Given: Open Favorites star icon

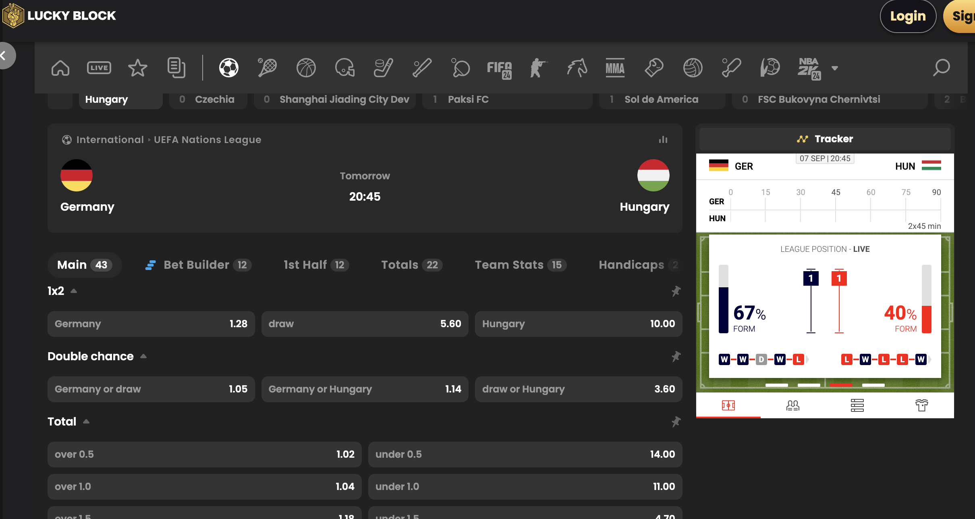Looking at the screenshot, I should (138, 68).
